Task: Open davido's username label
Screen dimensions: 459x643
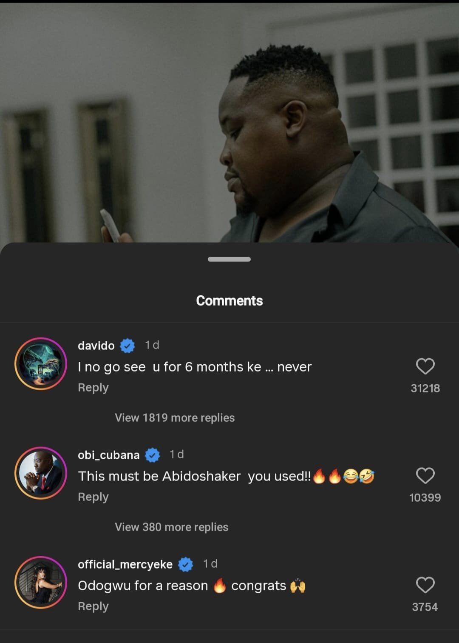Action: [x=97, y=346]
